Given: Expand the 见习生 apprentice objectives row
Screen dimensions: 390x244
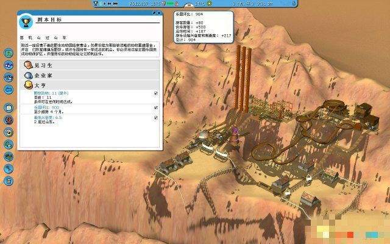Looking at the screenshot, I should pyautogui.click(x=90, y=65).
